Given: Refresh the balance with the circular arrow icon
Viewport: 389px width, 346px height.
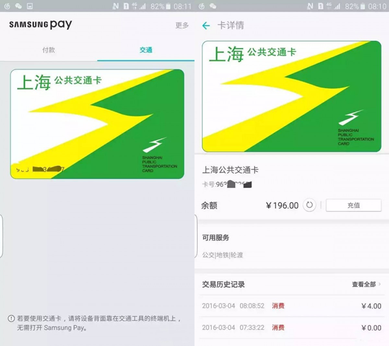Looking at the screenshot, I should tap(310, 205).
